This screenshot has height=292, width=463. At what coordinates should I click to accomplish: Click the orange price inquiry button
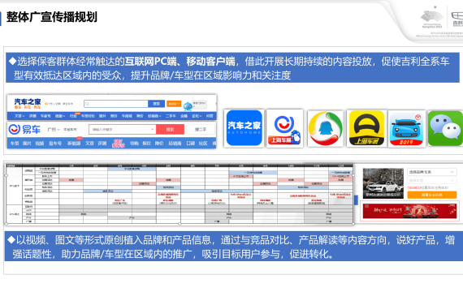pos(431,195)
